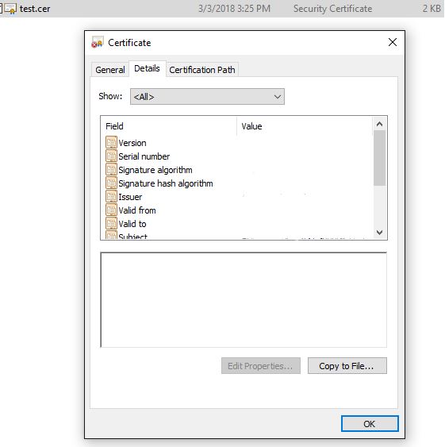
Task: Click the Value column header
Action: coord(305,126)
